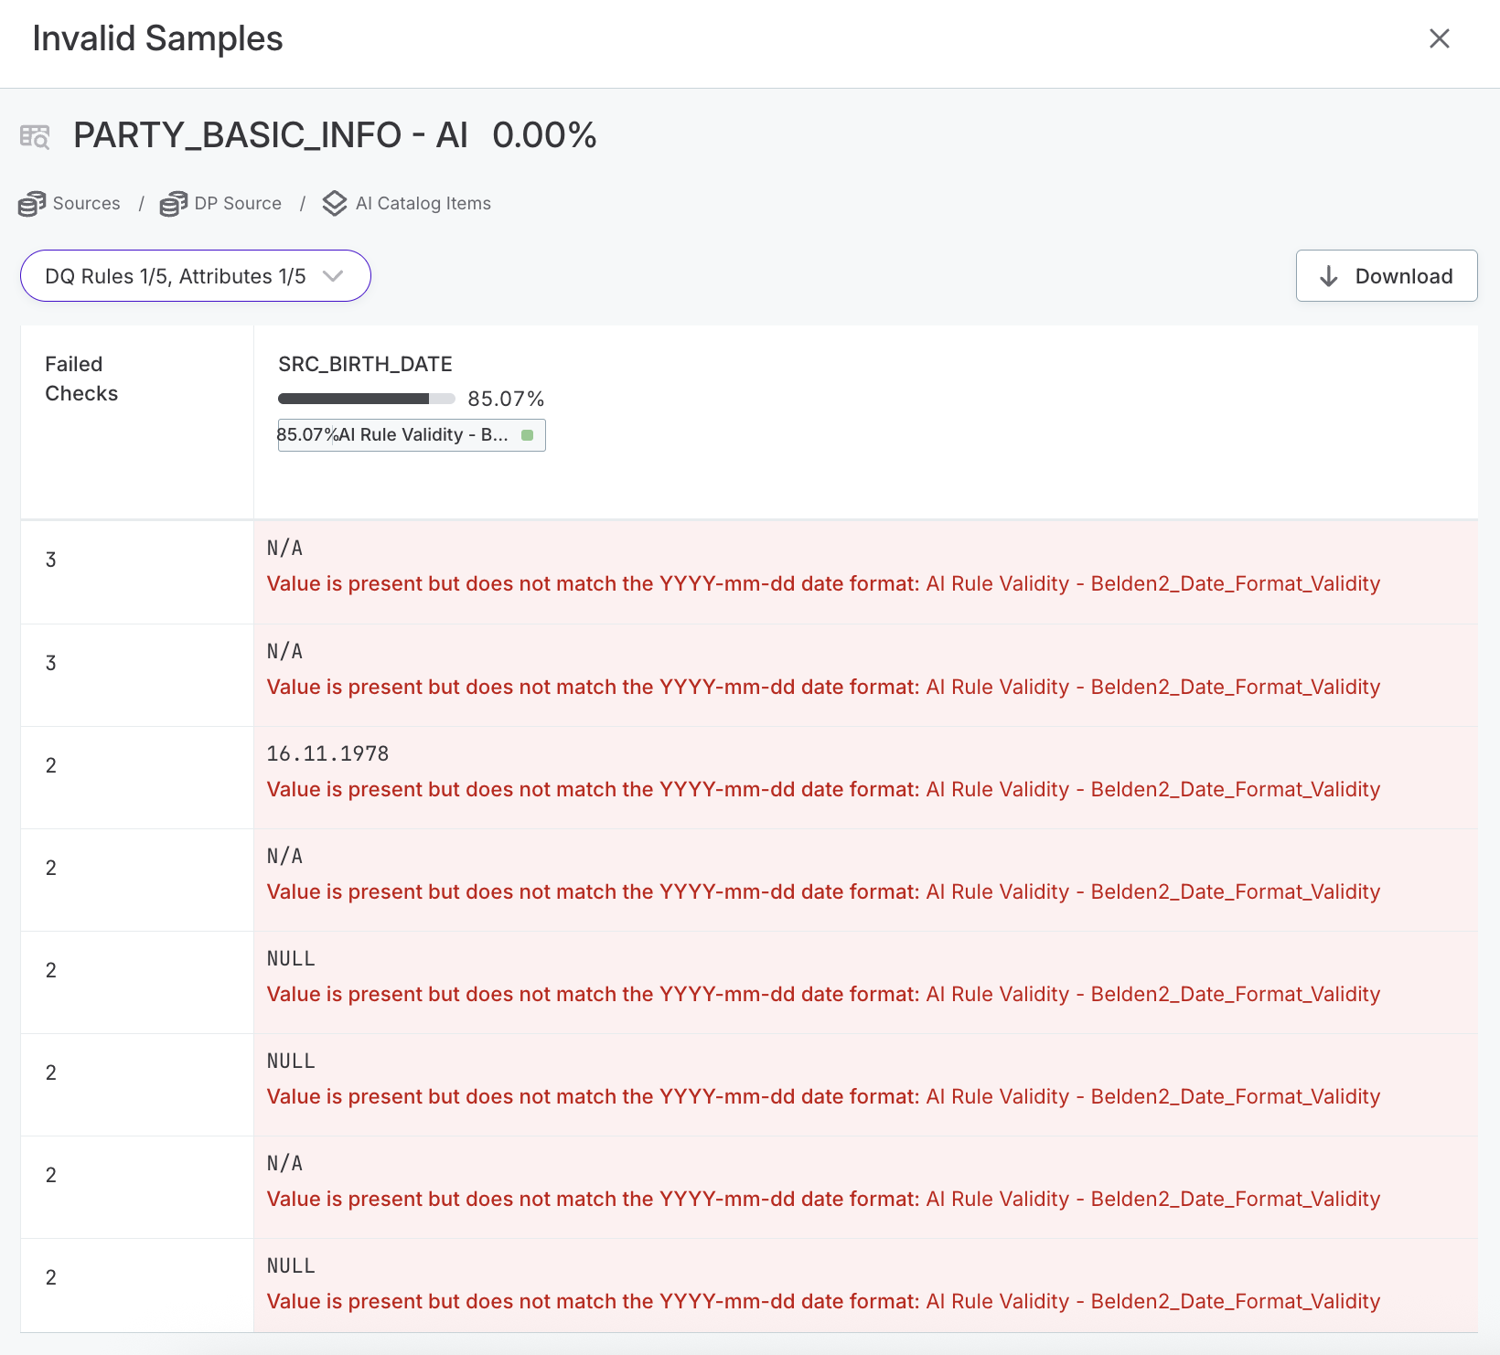Open the AI Catalog Items breadcrumb link
The width and height of the screenshot is (1500, 1355).
pos(423,203)
